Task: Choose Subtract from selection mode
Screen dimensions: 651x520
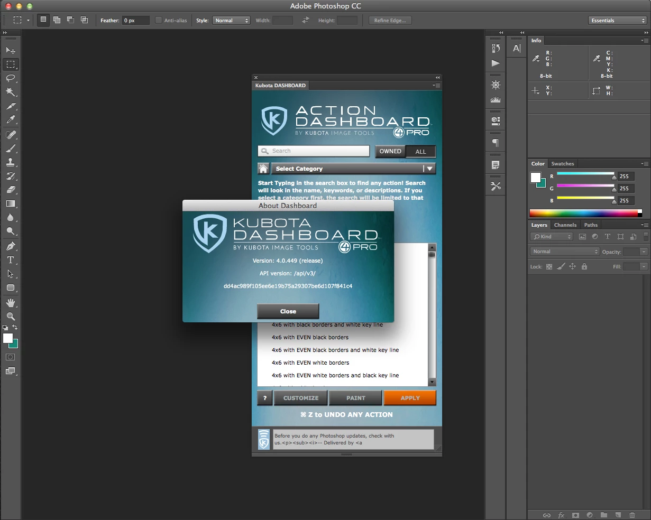Action: (70, 20)
